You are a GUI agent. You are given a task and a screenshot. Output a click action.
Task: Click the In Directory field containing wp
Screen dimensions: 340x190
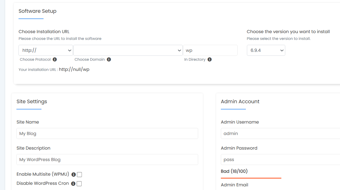(x=210, y=50)
